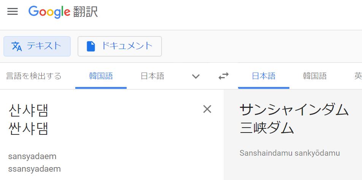
Task: Click the Sanshaindamu sankyōdamu romanization
Action: [290, 153]
